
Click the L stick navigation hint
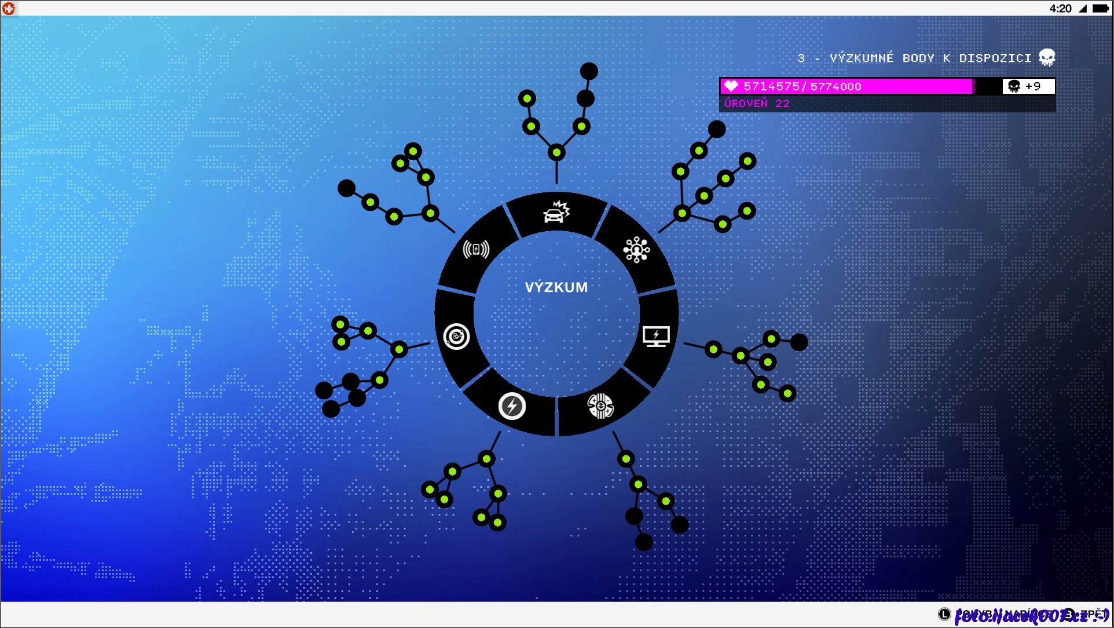(944, 614)
